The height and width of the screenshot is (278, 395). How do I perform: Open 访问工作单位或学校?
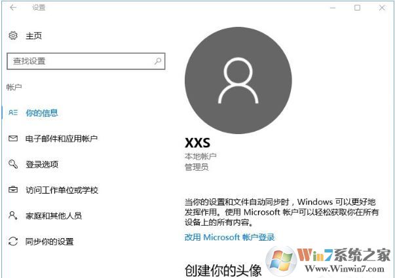click(x=62, y=190)
